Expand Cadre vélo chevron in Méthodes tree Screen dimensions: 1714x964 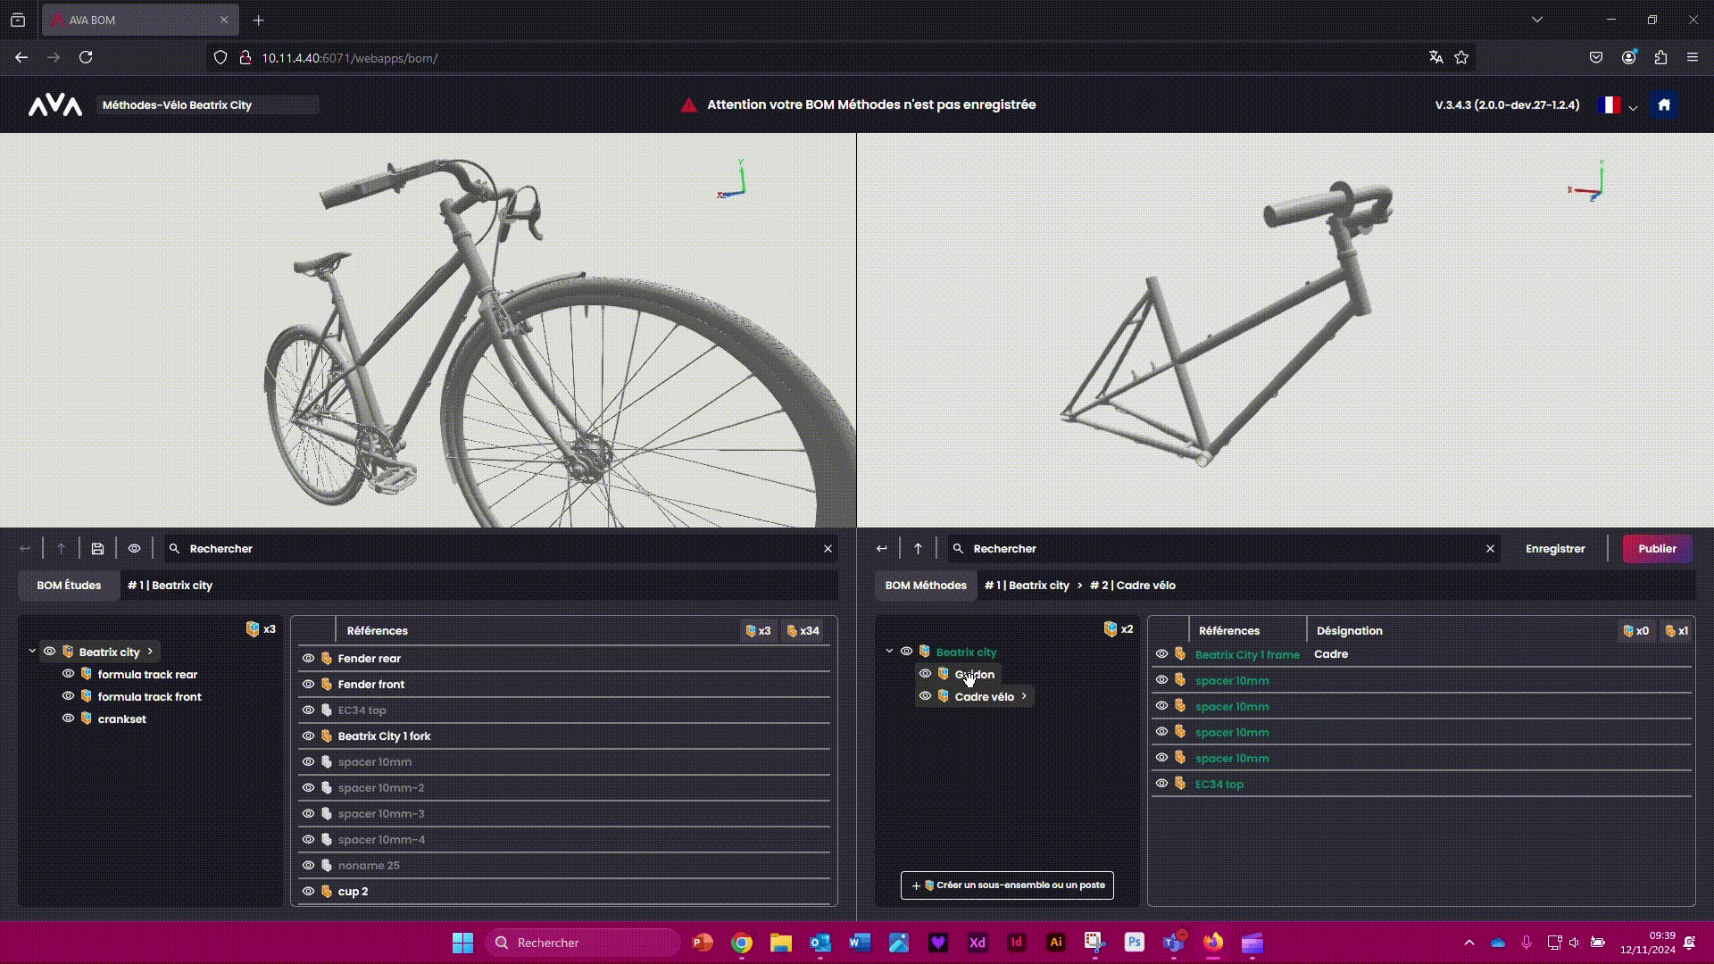tap(1024, 696)
